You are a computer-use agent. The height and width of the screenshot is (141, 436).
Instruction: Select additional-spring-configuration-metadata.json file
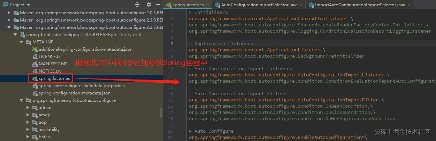(x=85, y=49)
